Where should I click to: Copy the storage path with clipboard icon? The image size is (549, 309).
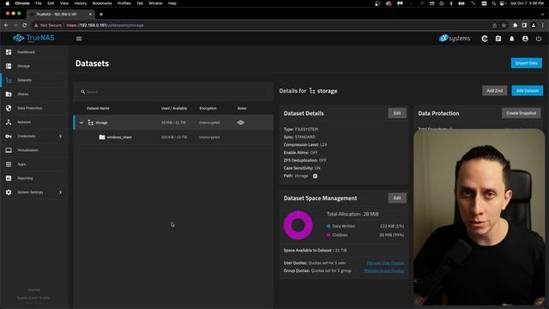click(x=315, y=176)
